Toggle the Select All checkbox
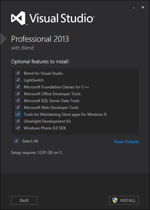This screenshot has height=210, width=150. [16, 141]
